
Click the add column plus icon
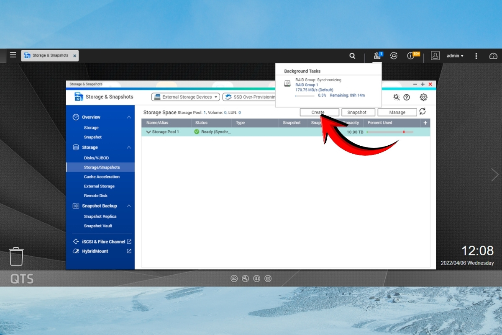(x=425, y=123)
